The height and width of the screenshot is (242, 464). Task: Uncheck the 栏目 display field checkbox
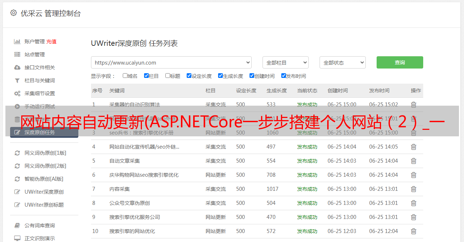coord(146,76)
